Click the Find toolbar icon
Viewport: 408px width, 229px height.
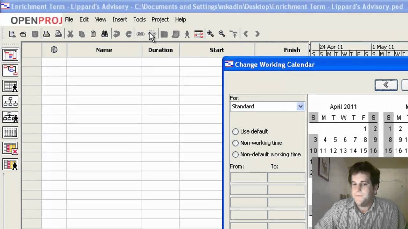tap(105, 34)
